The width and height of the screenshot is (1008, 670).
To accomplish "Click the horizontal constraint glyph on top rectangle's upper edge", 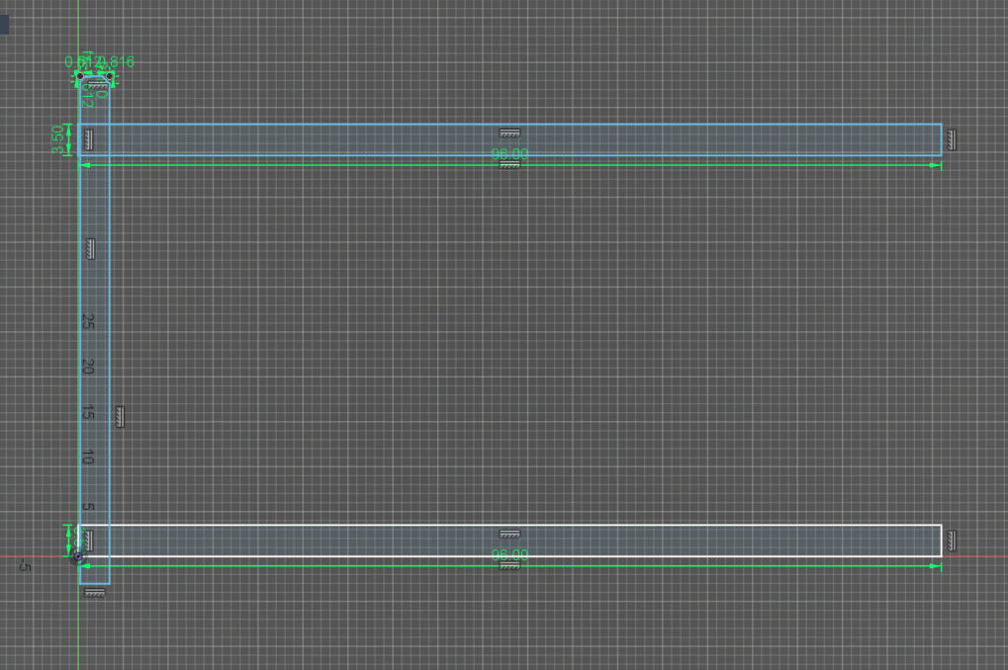I will click(509, 132).
